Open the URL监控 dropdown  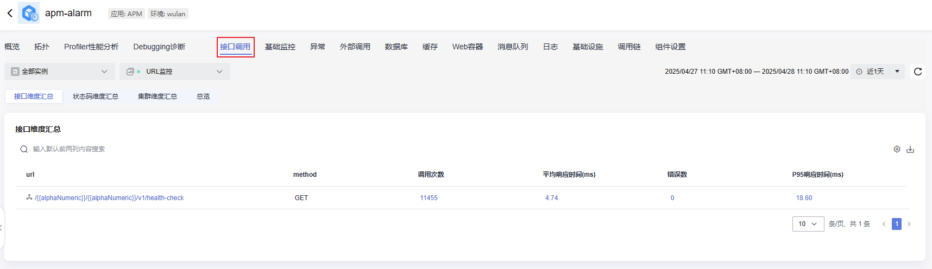tap(175, 72)
